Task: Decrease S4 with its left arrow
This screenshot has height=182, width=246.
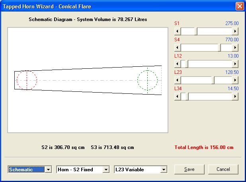Action: pyautogui.click(x=178, y=47)
